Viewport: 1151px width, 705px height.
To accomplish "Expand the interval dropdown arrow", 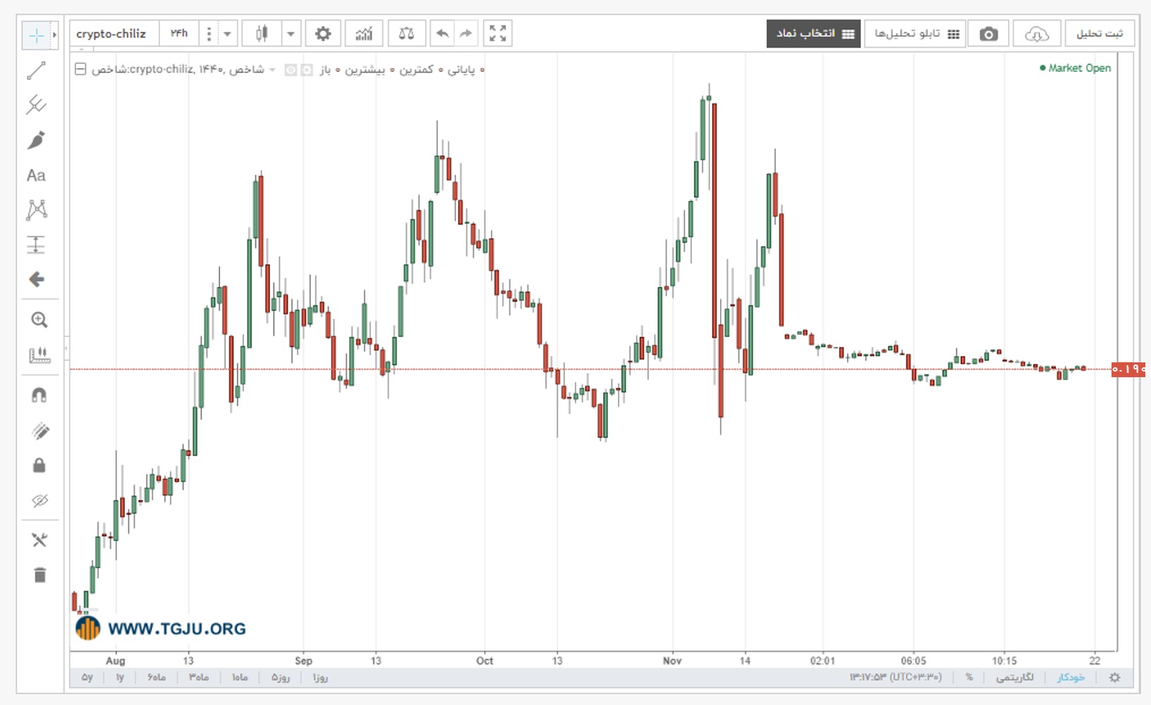I will (227, 34).
